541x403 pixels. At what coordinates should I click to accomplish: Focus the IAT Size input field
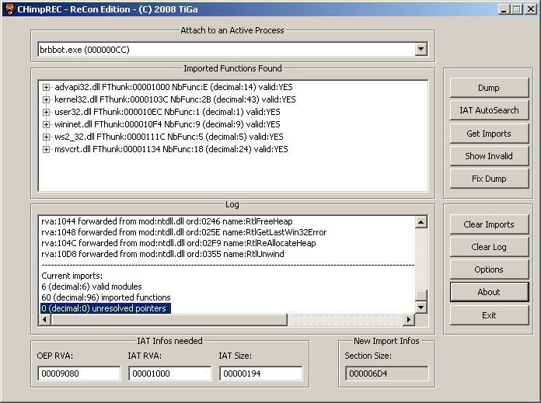point(260,373)
